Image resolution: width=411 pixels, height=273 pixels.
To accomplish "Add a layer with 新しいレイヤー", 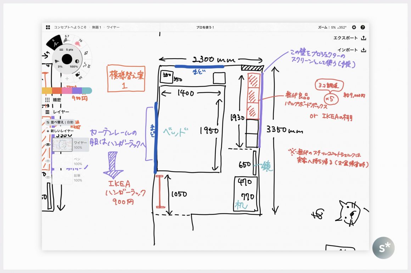I will click(x=62, y=131).
